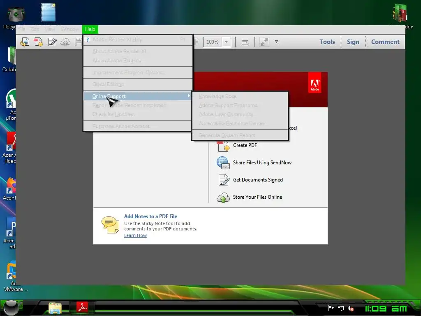
Task: Select Improvement Program Options
Action: [138, 72]
